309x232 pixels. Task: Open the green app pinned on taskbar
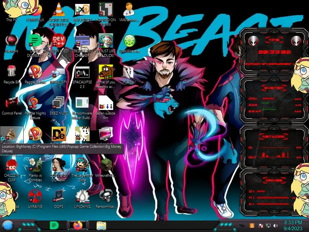[x=54, y=225]
